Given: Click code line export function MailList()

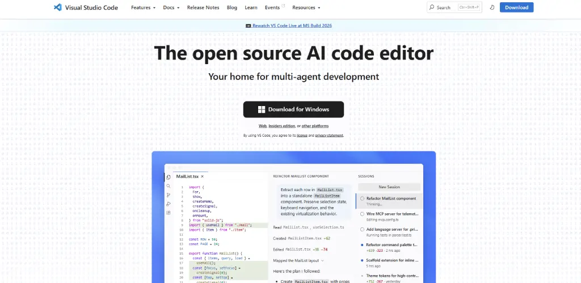Looking at the screenshot, I should 215,254.
